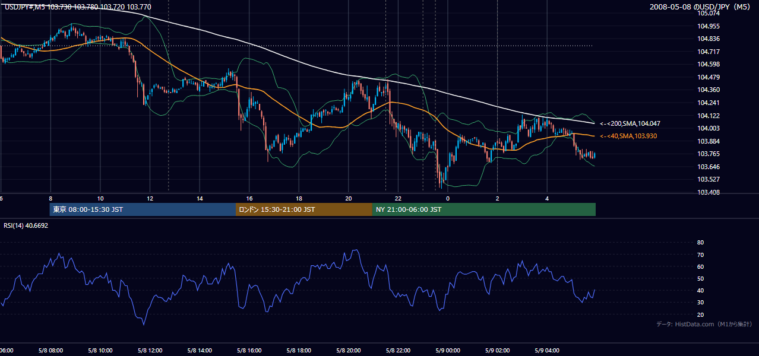Select the ロンドン 15:30-21:00 JST session bar
Image resolution: width=759 pixels, height=356 pixels.
point(304,209)
